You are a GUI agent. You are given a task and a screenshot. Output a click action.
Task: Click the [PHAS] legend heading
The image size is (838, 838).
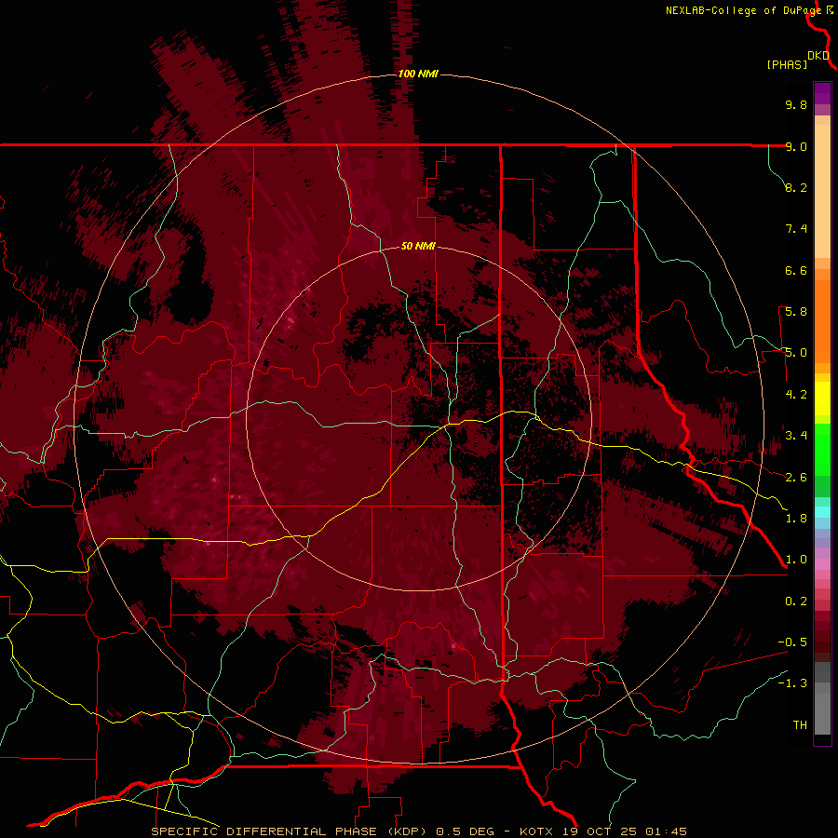point(787,64)
